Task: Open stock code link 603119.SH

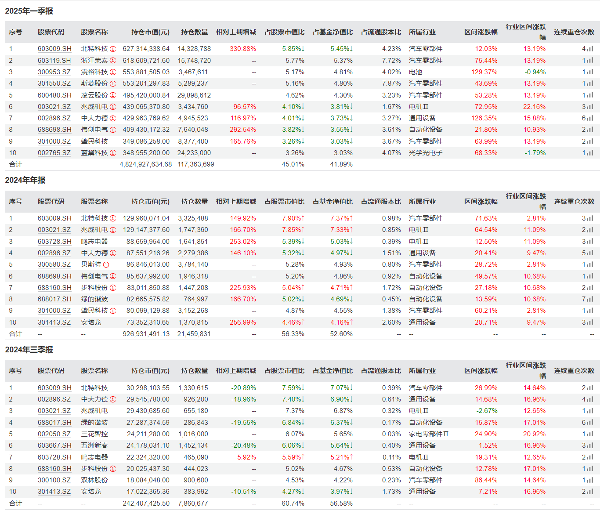Action: 54,61
